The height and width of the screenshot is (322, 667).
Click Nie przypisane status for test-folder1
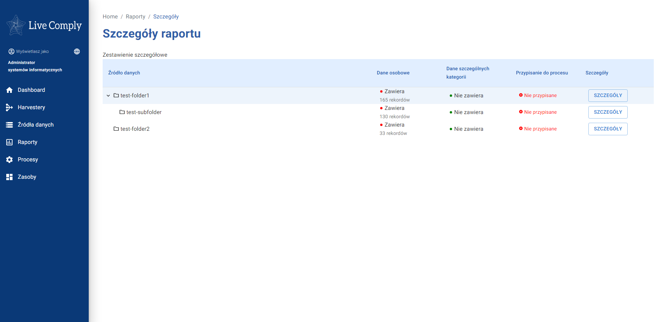(540, 96)
